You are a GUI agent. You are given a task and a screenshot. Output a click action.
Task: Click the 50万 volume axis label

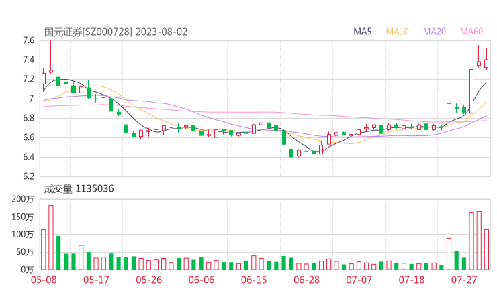(x=25, y=252)
